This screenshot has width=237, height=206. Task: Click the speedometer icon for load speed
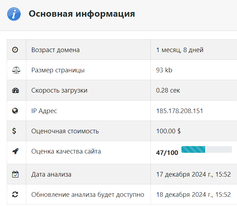point(16,90)
